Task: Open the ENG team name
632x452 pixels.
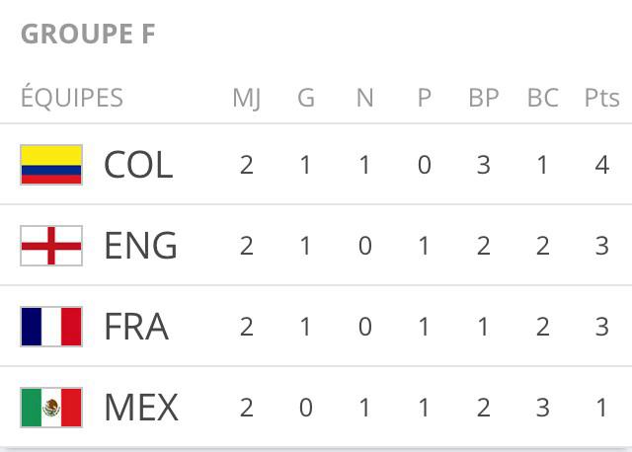Action: 140,246
